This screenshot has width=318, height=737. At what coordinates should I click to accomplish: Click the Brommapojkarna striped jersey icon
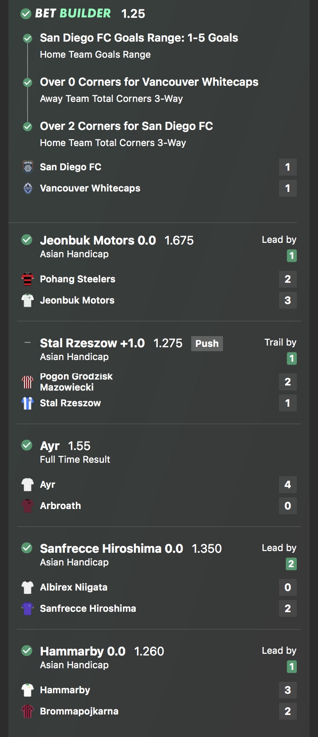[28, 711]
